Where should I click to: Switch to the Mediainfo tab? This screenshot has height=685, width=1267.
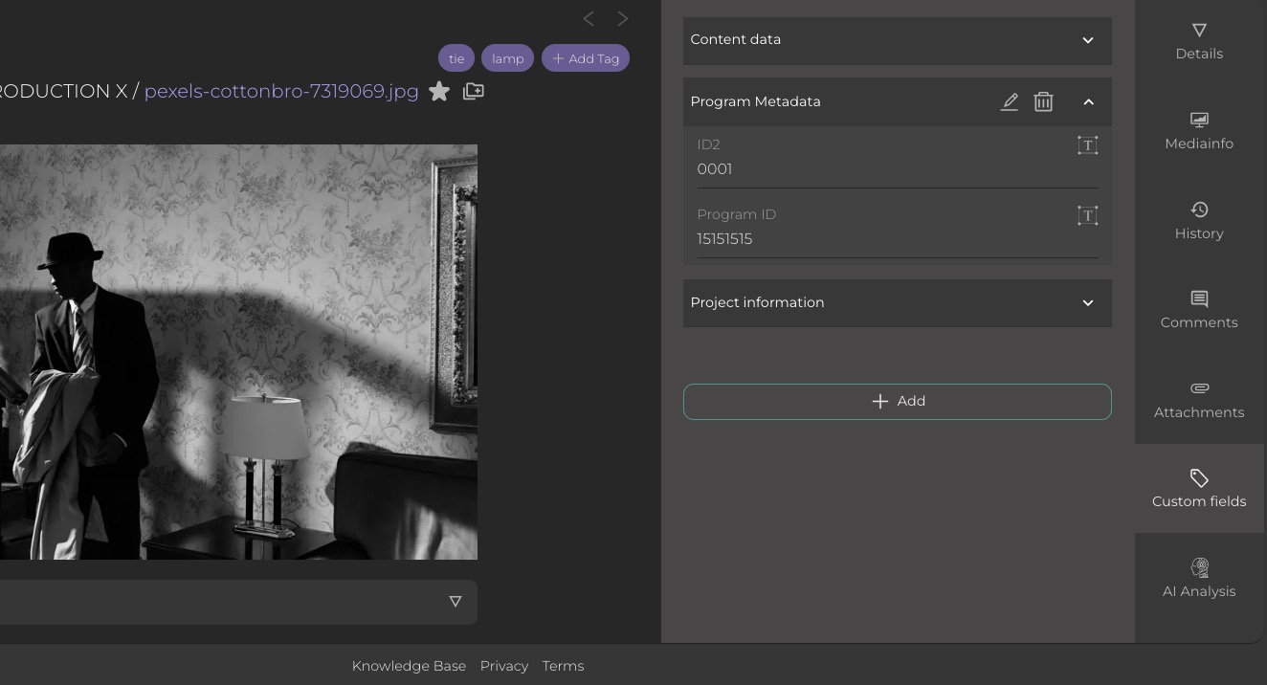[x=1198, y=131]
